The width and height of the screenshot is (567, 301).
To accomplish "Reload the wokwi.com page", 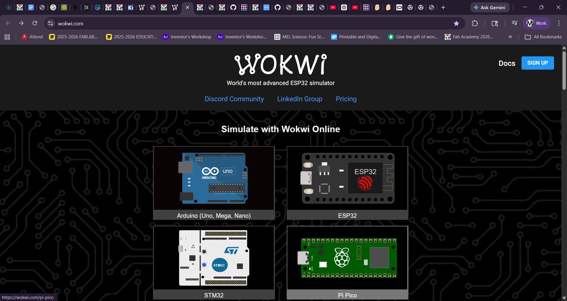I will pyautogui.click(x=35, y=23).
